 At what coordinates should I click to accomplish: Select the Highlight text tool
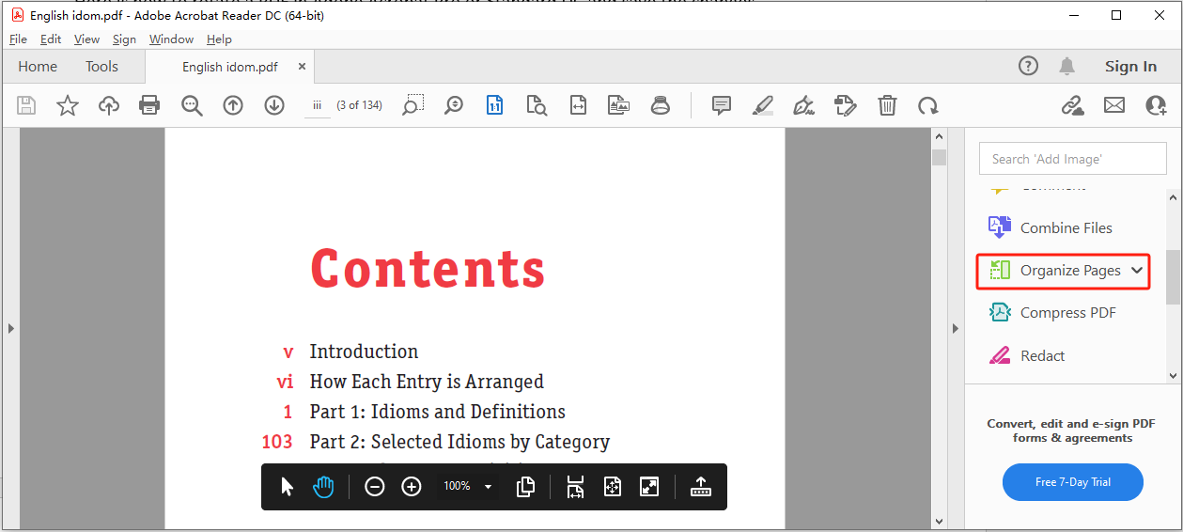(763, 105)
